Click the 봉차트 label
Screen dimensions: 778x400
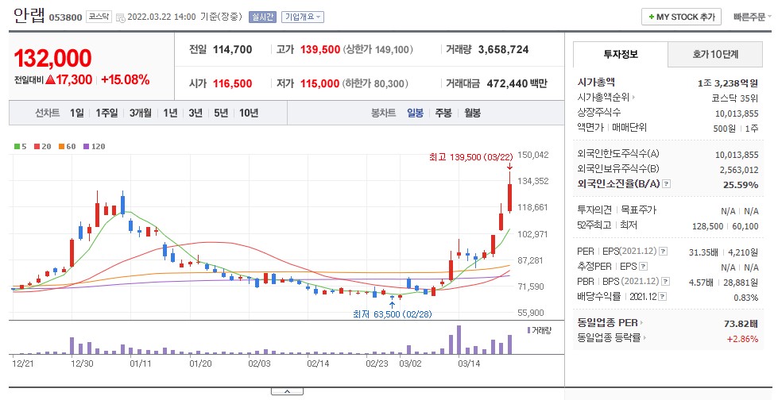pyautogui.click(x=384, y=113)
